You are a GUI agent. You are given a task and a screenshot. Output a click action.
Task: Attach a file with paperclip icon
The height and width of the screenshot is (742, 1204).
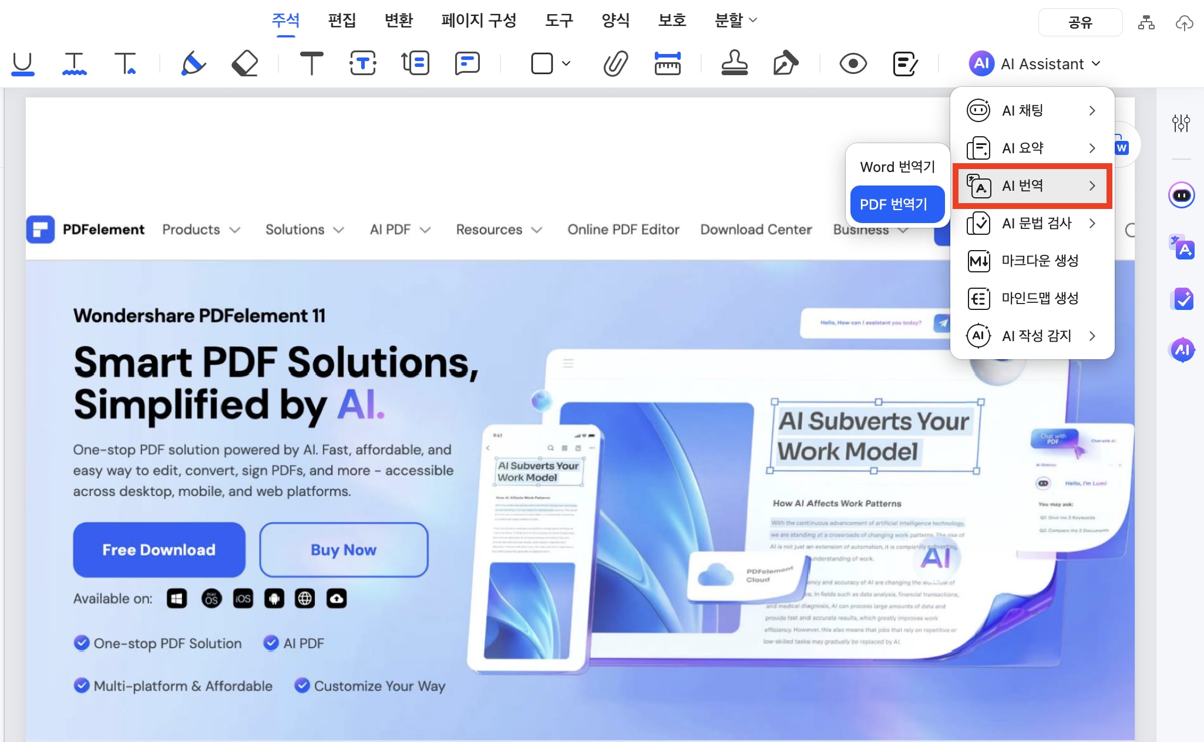(x=616, y=63)
